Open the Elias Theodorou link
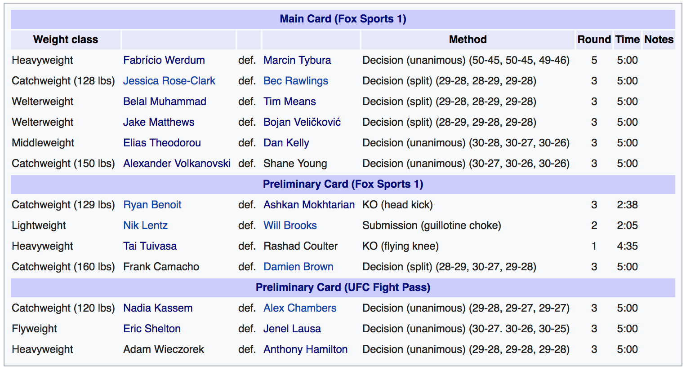Screen dimensions: 686x370 [162, 143]
